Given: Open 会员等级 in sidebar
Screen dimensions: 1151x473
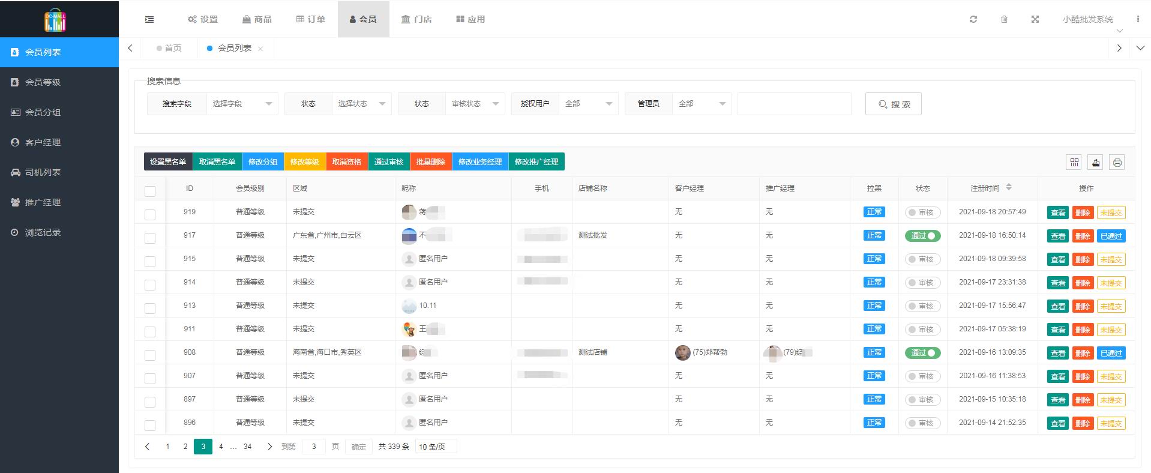Looking at the screenshot, I should click(x=59, y=82).
